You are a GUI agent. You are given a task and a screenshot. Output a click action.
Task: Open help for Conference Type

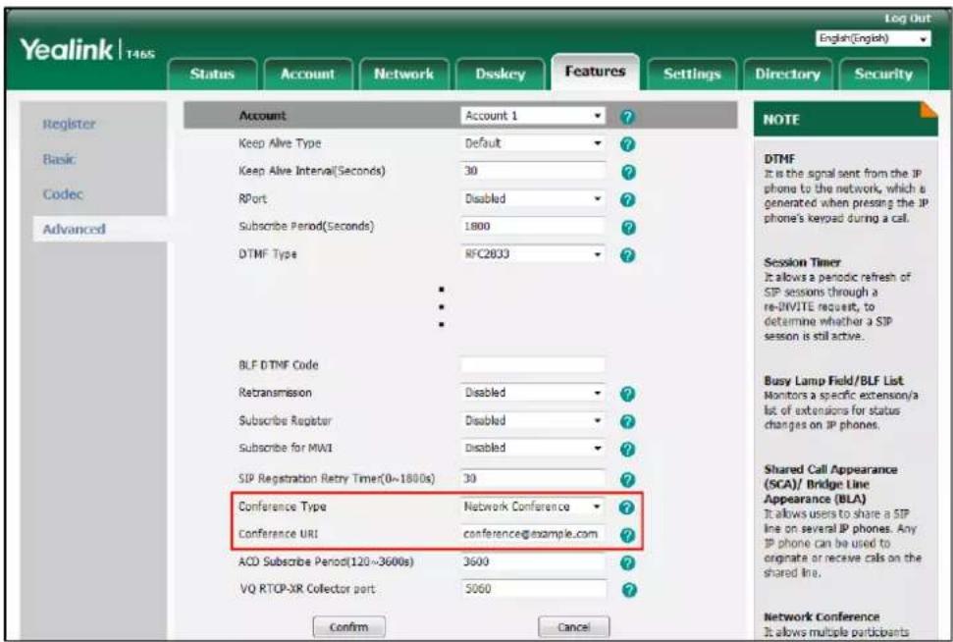626,508
